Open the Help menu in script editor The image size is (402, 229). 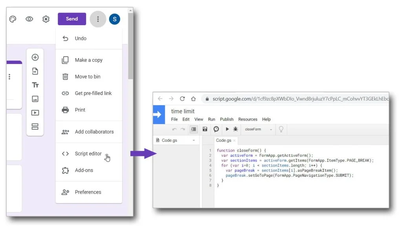click(267, 119)
